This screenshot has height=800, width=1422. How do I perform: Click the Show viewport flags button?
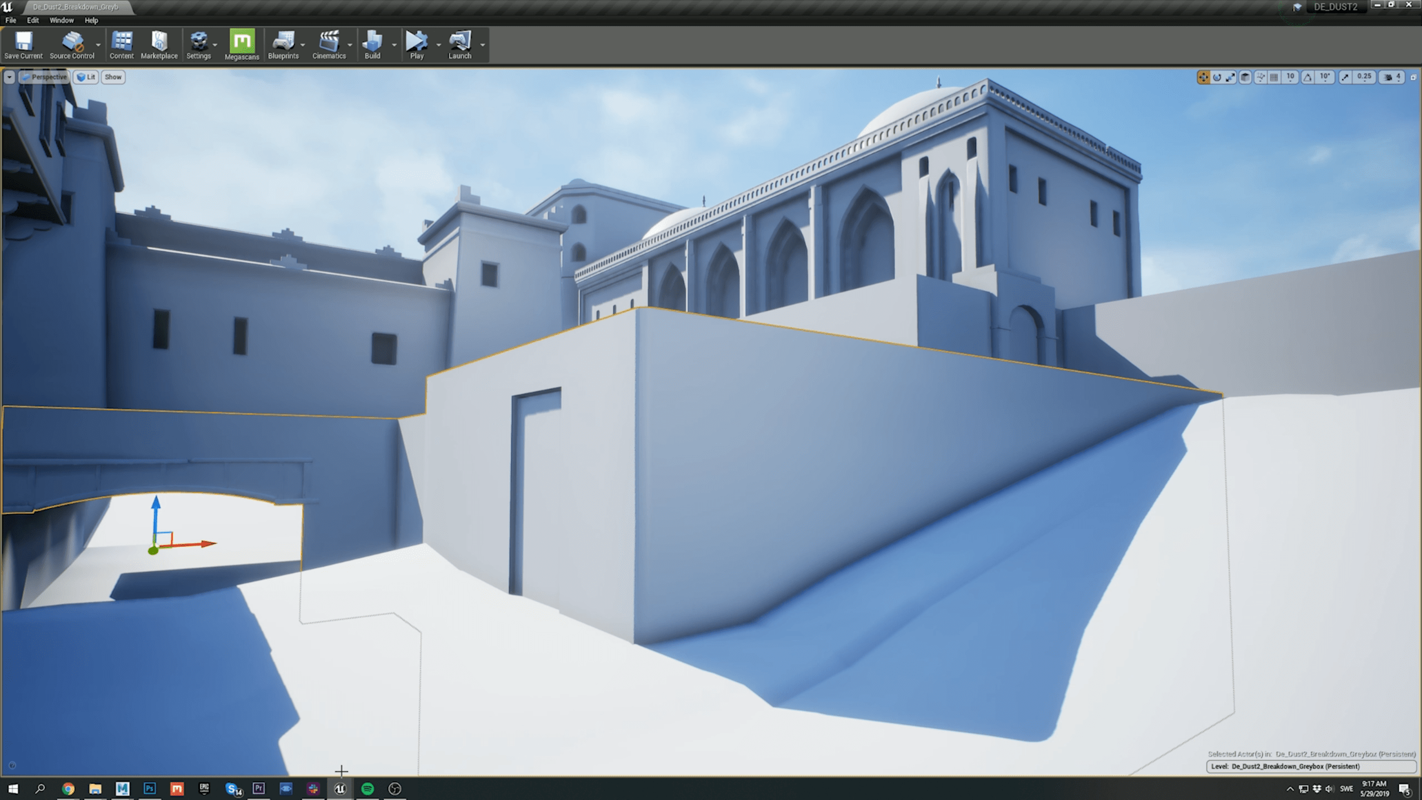pyautogui.click(x=113, y=77)
